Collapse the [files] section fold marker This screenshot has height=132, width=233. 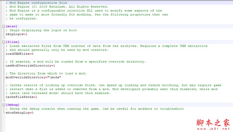(4, 42)
